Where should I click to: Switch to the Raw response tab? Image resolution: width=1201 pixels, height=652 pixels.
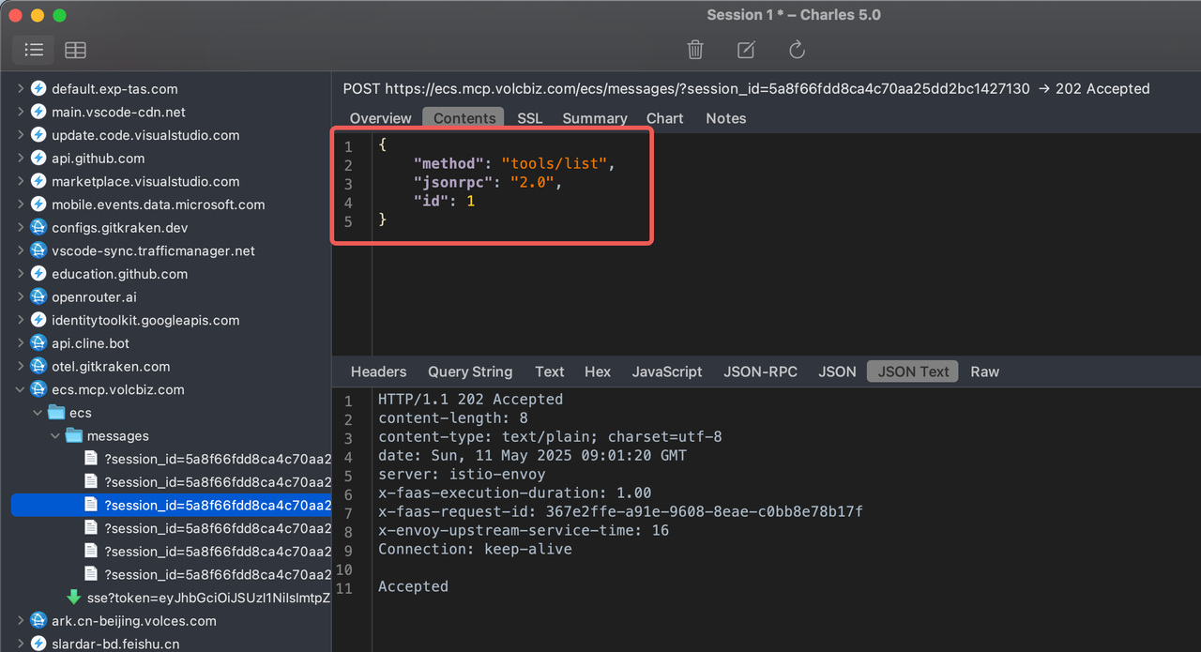click(x=984, y=371)
